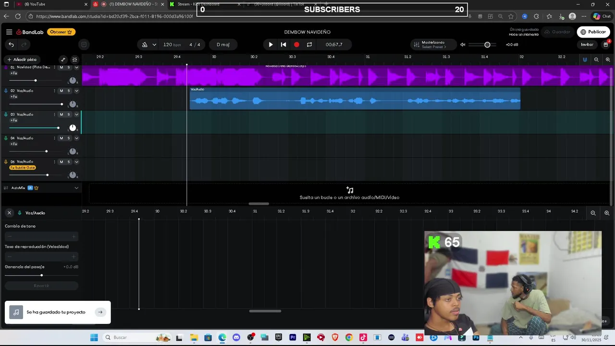Click microphone icon of track 03 Voz/Audio
Image resolution: width=615 pixels, height=346 pixels.
[6, 114]
